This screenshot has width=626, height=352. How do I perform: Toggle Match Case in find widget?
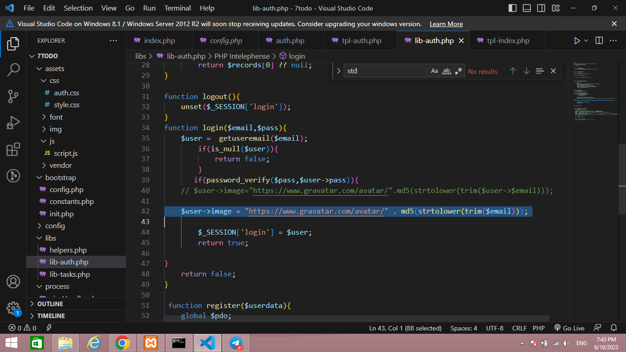(434, 71)
